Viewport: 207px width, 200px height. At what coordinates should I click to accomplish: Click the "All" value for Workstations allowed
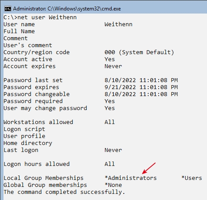click(110, 122)
